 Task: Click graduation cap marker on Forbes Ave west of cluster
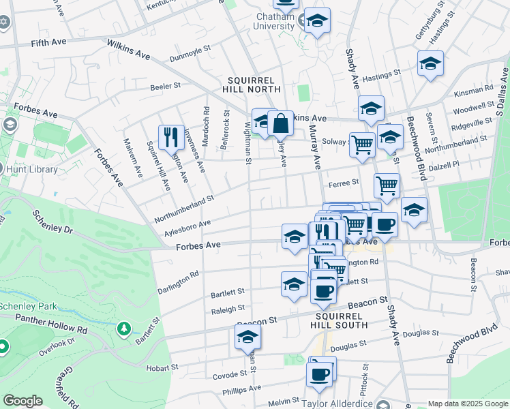[295, 237]
